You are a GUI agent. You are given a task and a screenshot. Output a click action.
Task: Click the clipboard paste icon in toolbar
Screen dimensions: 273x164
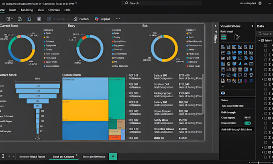click(x=8, y=19)
